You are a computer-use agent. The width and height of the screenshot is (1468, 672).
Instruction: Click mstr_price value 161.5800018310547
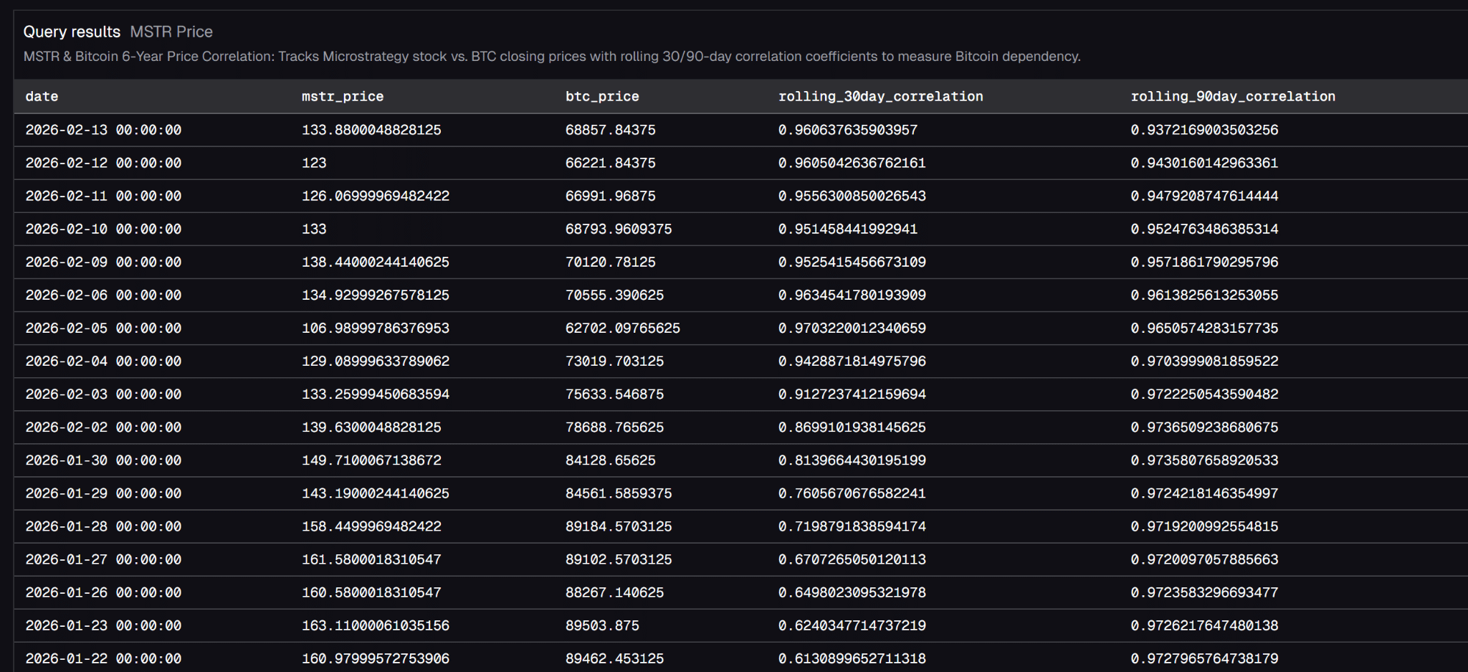371,559
